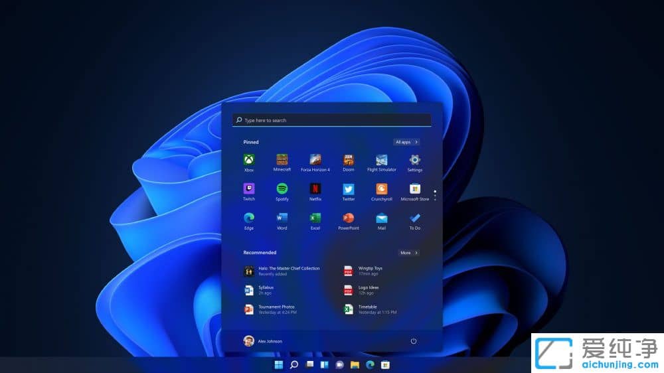
Task: Launch Minecraft from pinned apps
Action: tap(282, 161)
